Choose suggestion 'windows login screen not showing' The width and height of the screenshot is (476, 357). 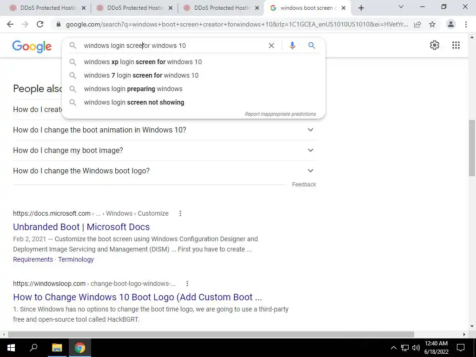pyautogui.click(x=193, y=102)
